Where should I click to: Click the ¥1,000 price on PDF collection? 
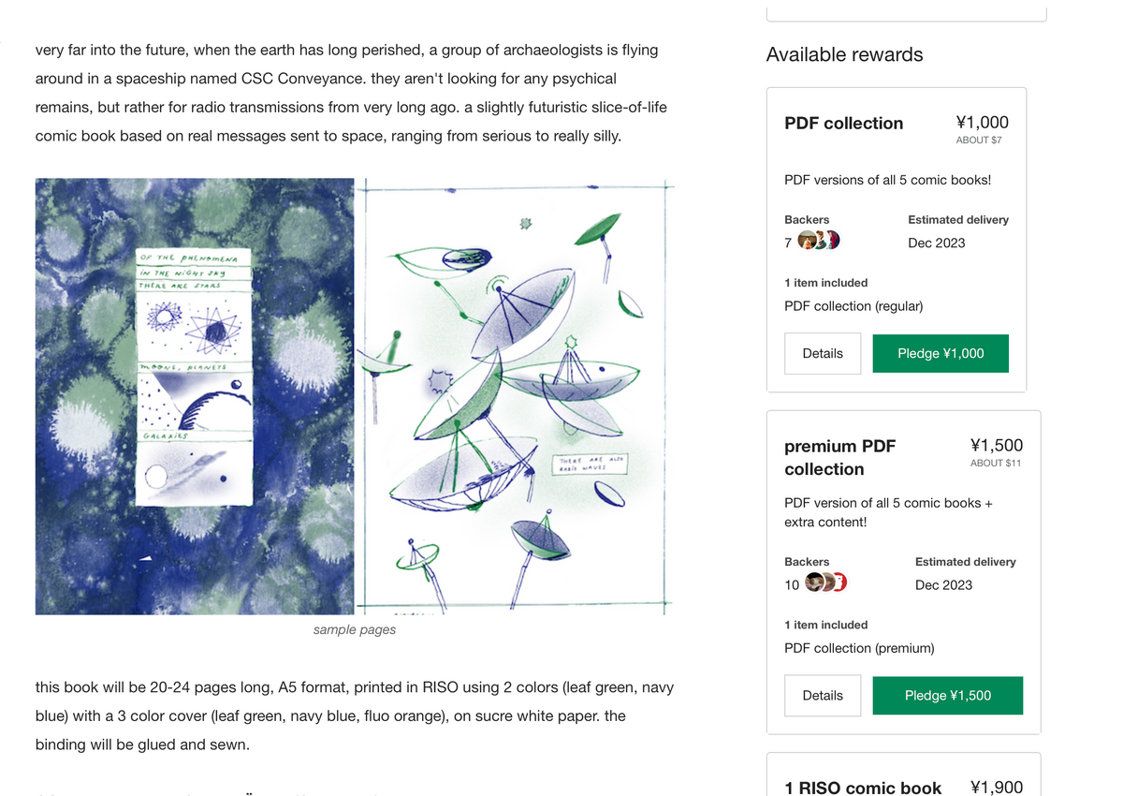982,123
